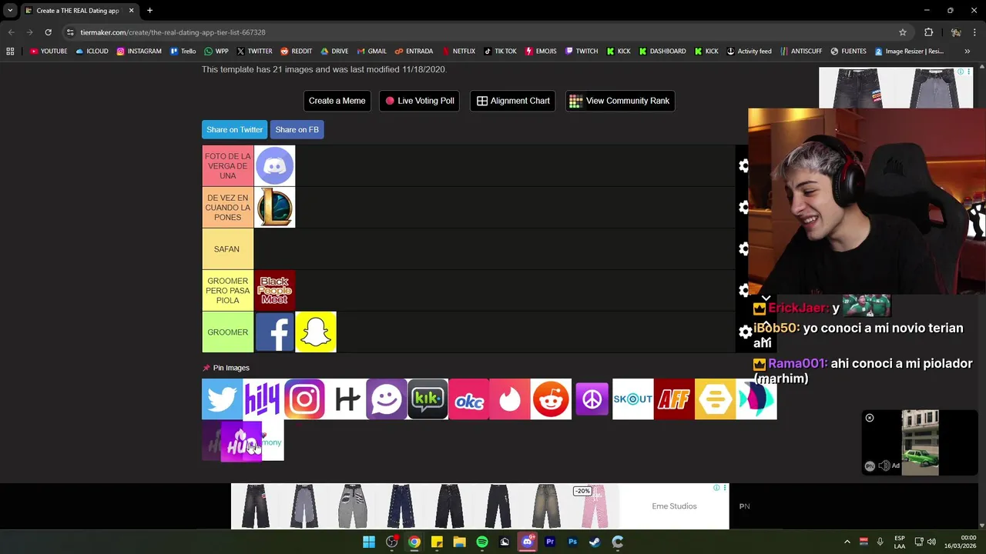This screenshot has height=554, width=986.
Task: Pick the Tinder flame image
Action: click(509, 399)
